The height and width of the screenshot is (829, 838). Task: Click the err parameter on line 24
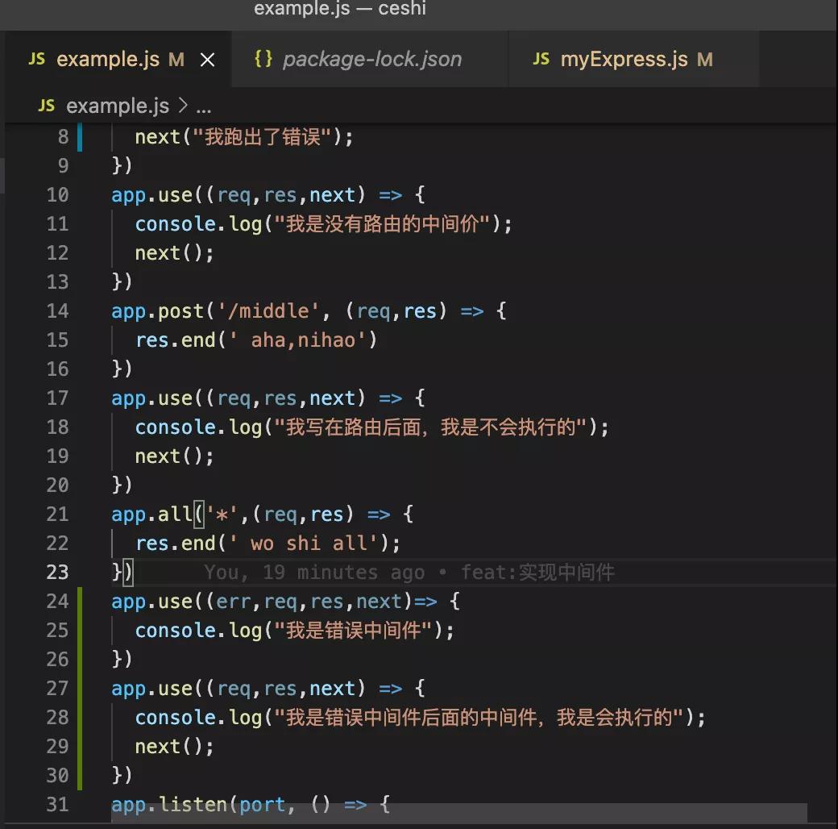[x=234, y=602]
